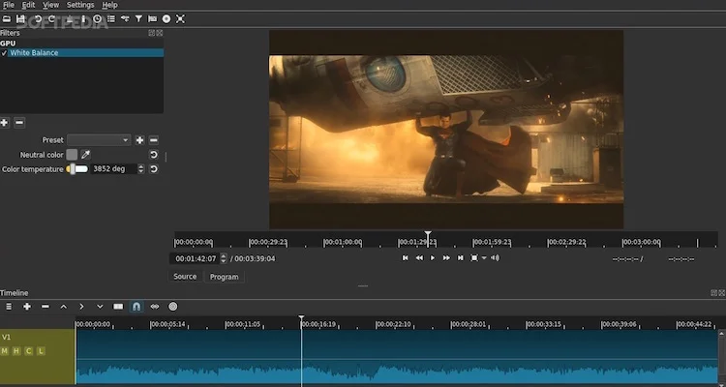Screen dimensions: 726x387
Task: Open player zoom dropdown arrow
Action: [x=484, y=258]
